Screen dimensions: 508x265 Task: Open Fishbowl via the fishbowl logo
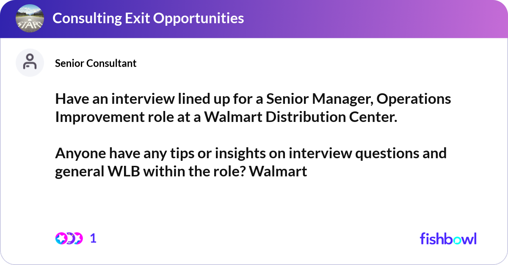coord(448,238)
